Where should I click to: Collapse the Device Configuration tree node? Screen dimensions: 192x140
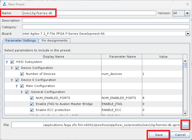(12, 68)
